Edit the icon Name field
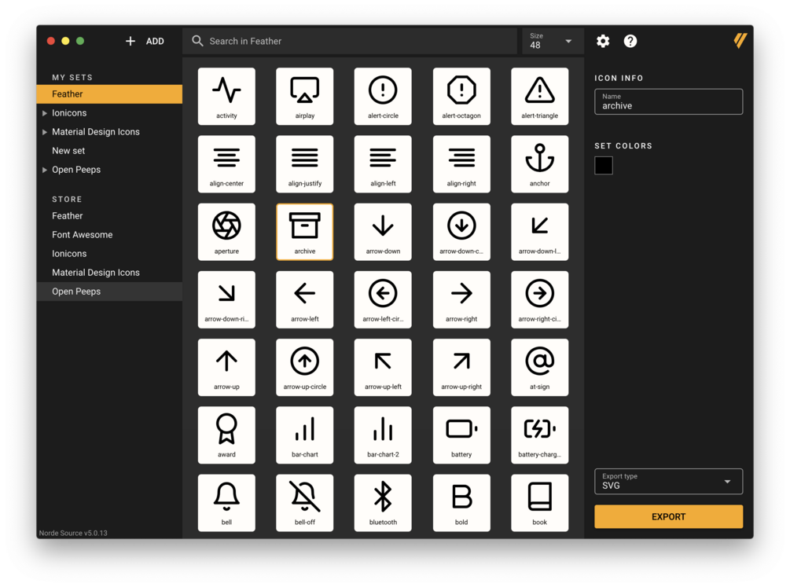This screenshot has height=587, width=790. click(x=668, y=102)
